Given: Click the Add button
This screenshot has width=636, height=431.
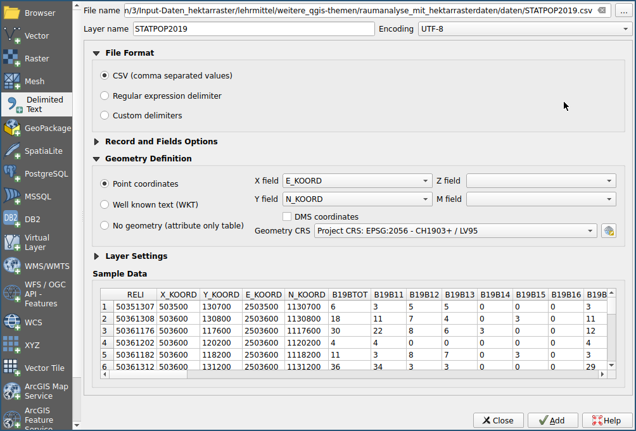Looking at the screenshot, I should (x=553, y=420).
